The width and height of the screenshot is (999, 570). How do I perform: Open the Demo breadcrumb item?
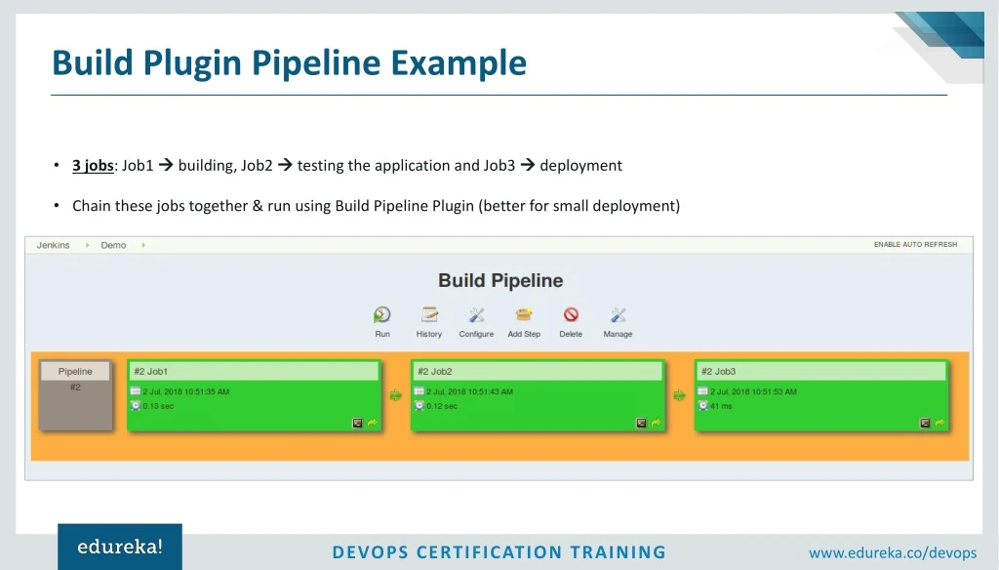point(113,245)
